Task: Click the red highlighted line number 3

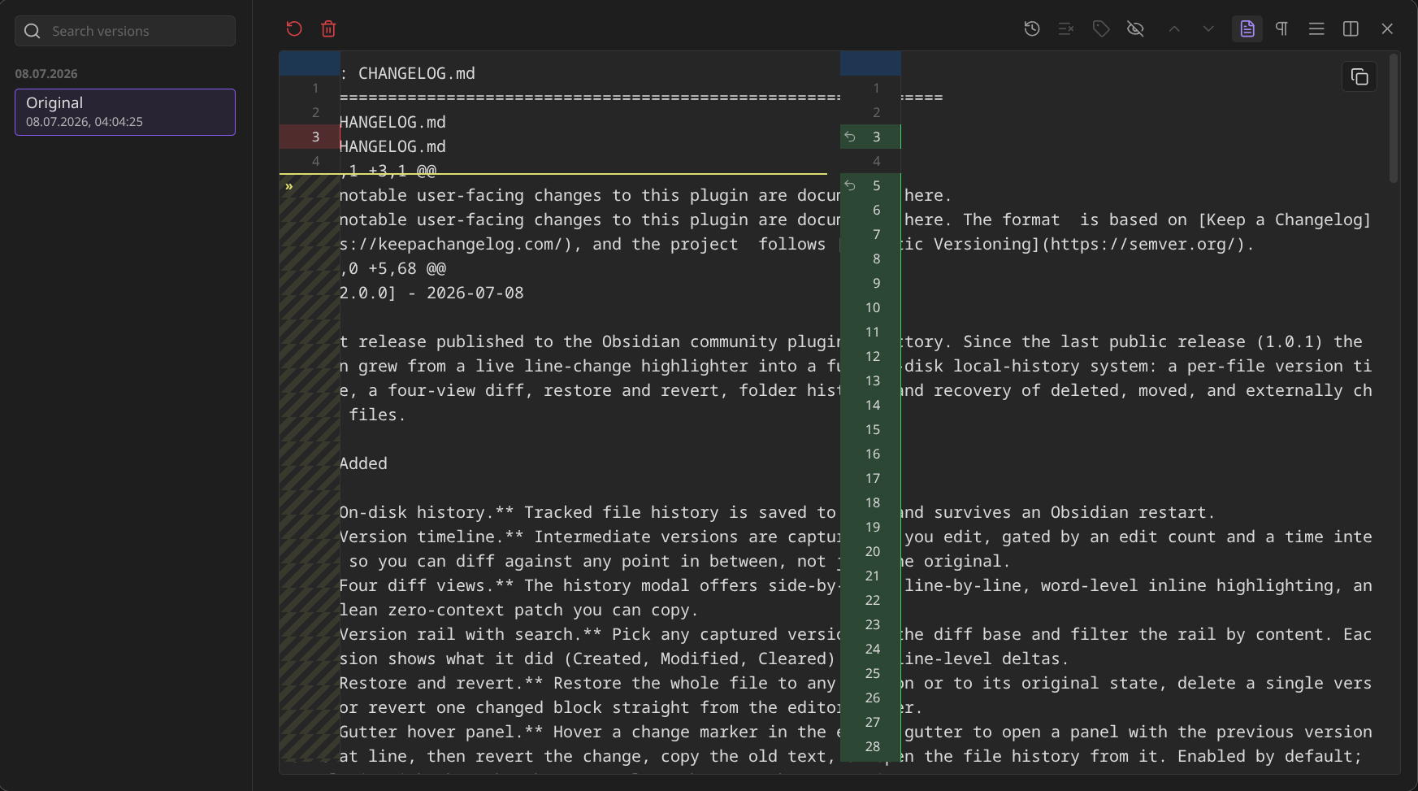Action: 315,137
